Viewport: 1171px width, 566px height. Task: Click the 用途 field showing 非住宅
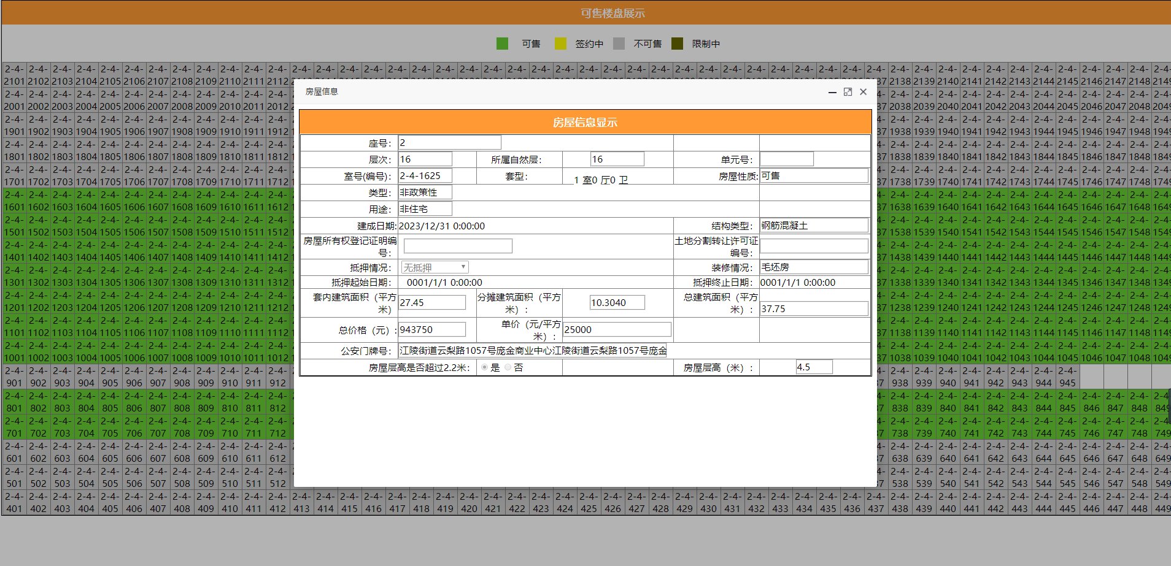click(x=425, y=208)
